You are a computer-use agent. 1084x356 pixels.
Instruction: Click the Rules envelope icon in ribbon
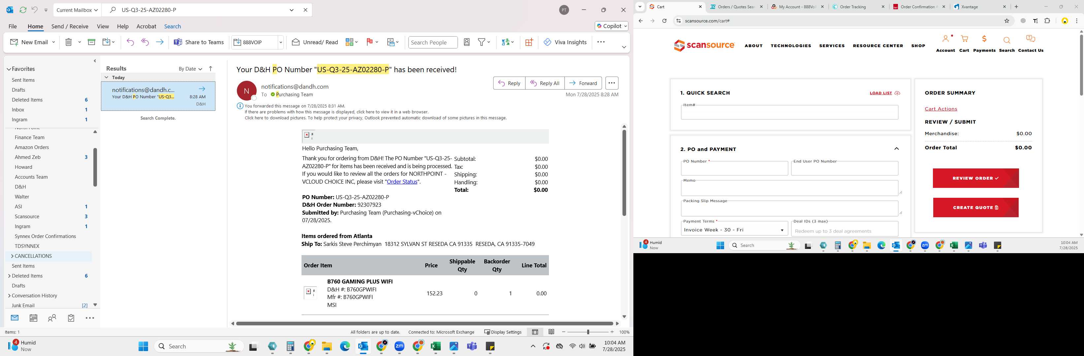point(391,42)
